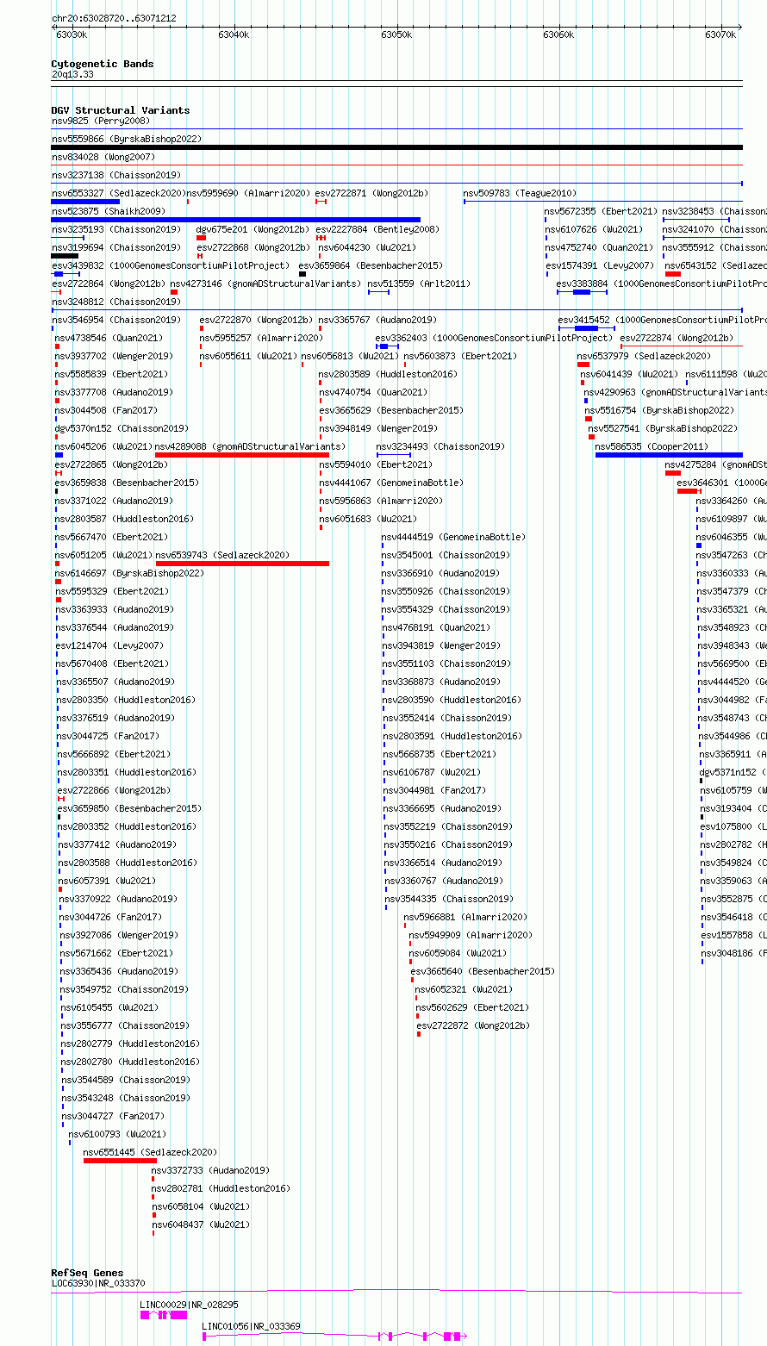Click the chr20:63028720..63071212 region label
Screen dimensions: 767x1346
(x=114, y=18)
